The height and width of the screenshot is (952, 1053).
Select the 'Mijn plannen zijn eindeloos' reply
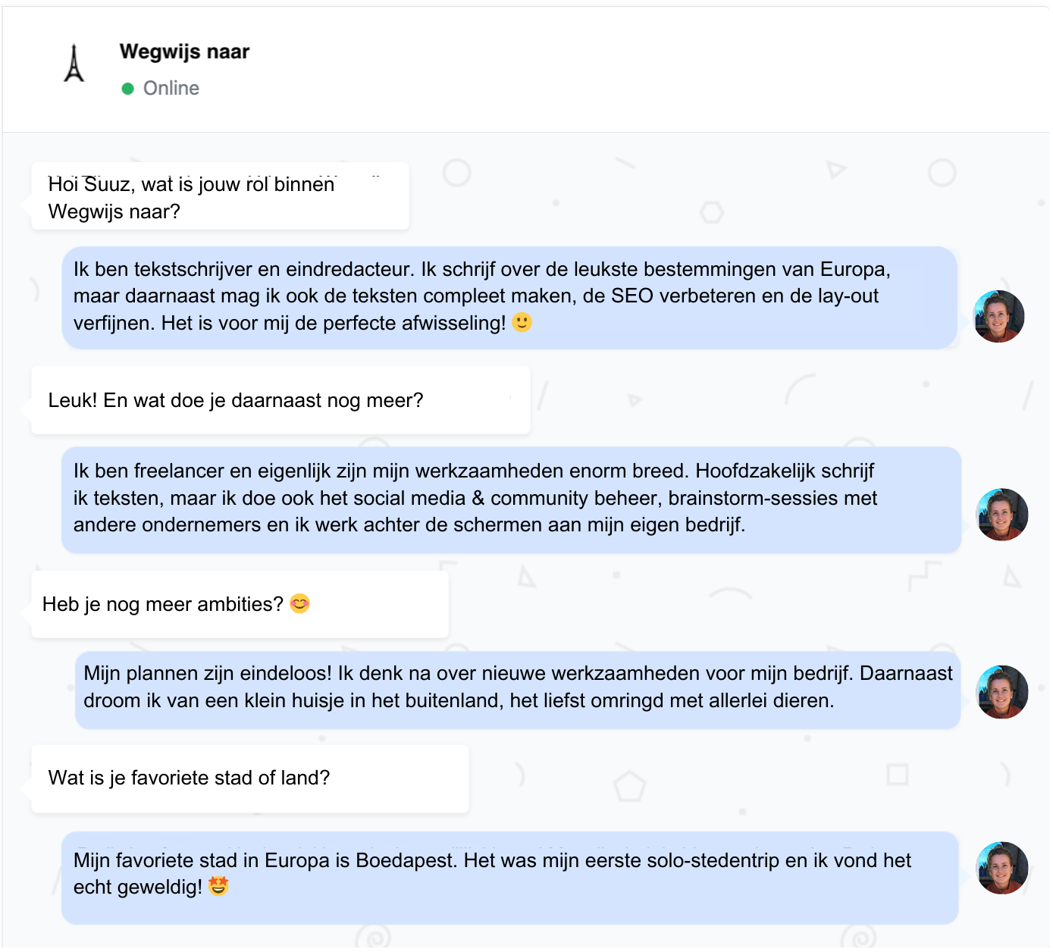click(x=517, y=687)
